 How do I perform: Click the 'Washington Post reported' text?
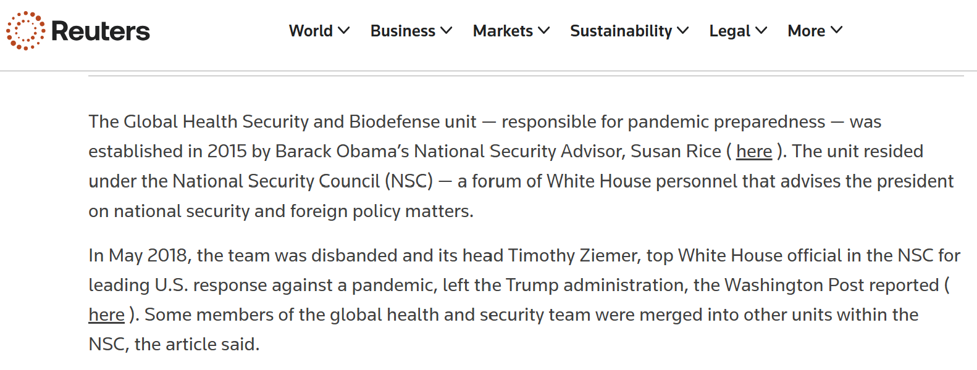(832, 285)
